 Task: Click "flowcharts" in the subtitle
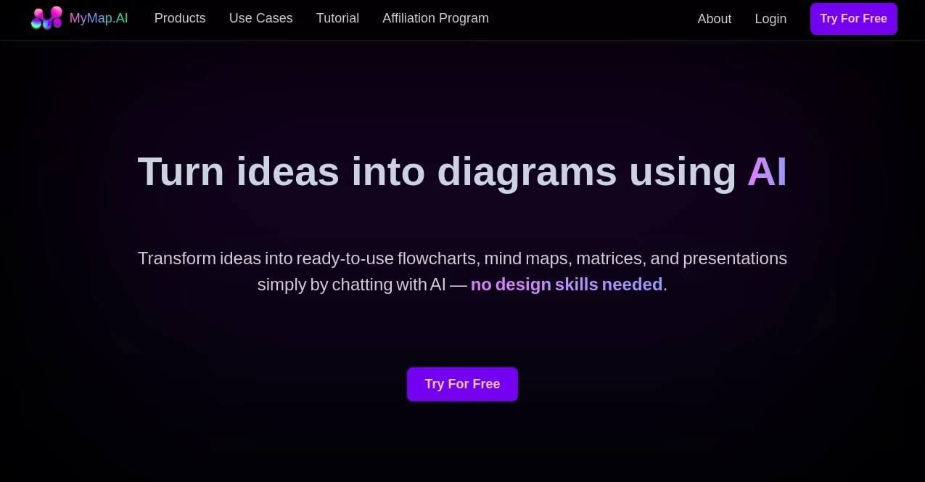point(437,258)
